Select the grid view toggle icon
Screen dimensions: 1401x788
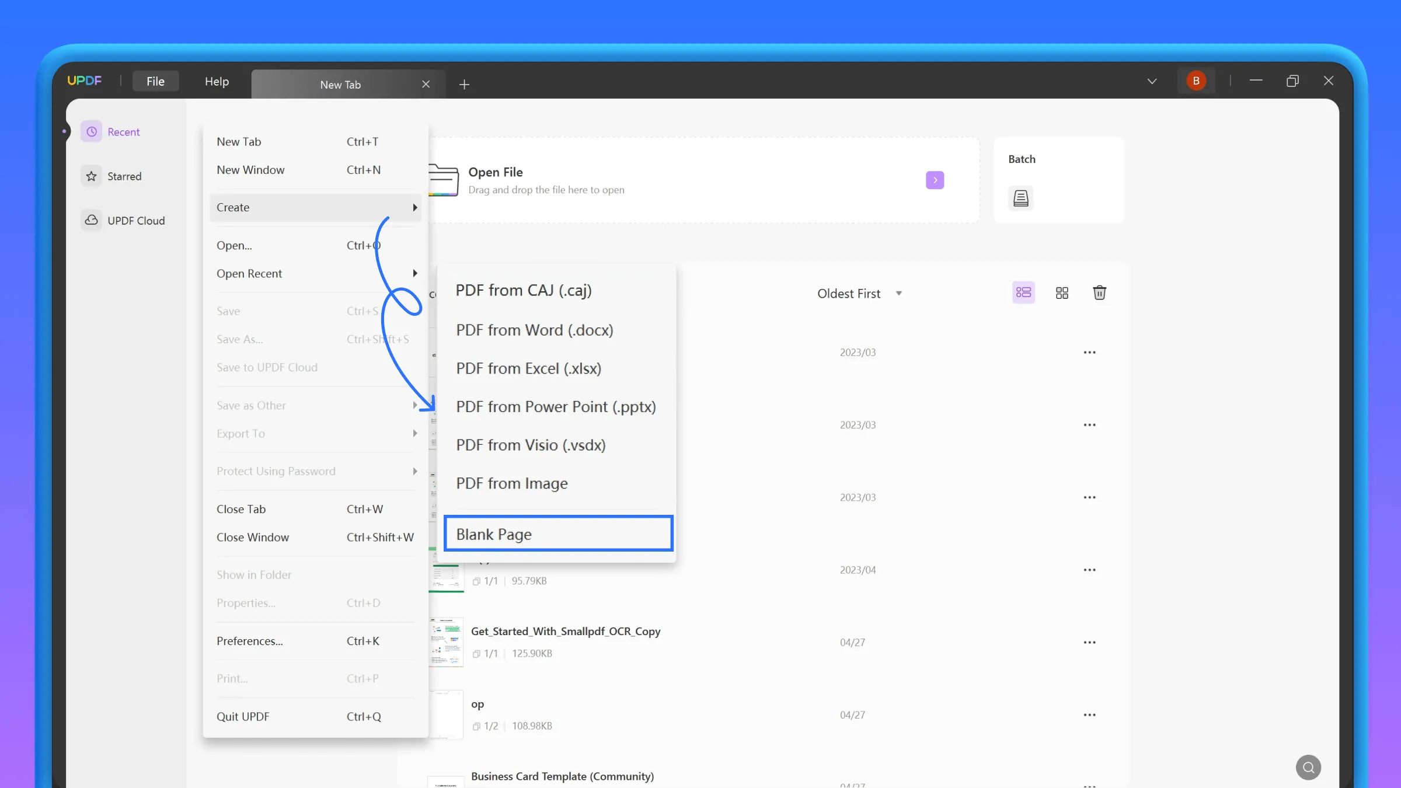tap(1061, 292)
